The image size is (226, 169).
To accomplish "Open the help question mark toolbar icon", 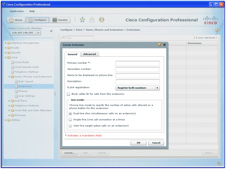I will 102,19.
